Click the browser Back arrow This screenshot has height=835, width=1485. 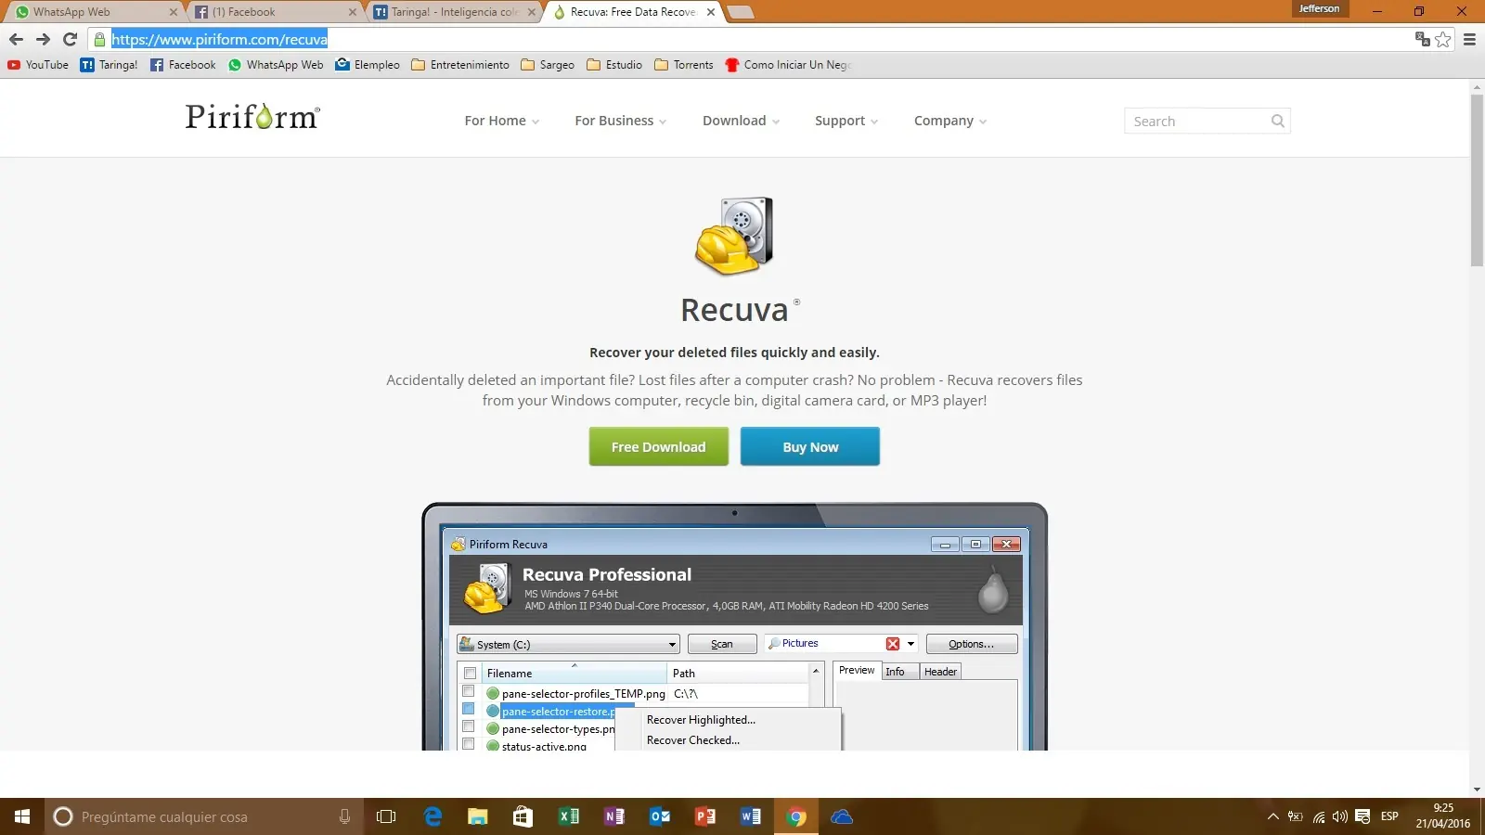[x=16, y=39]
